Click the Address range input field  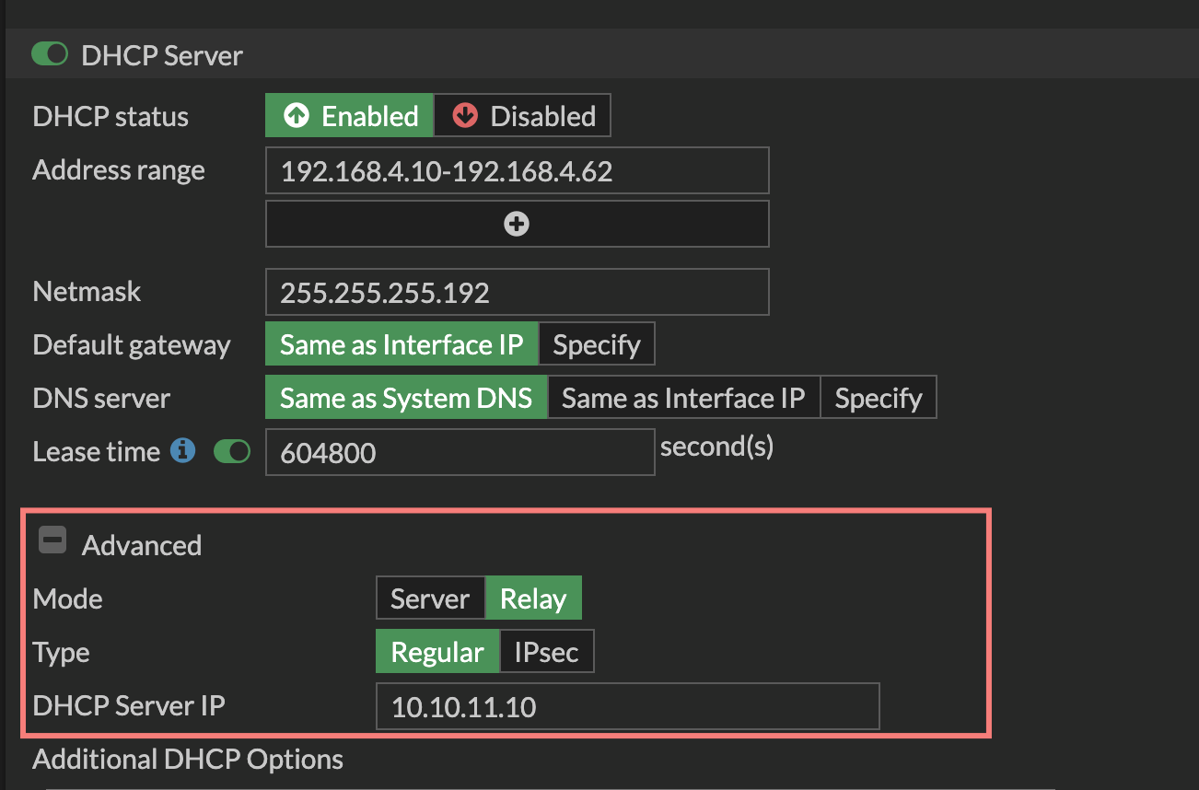(x=517, y=170)
